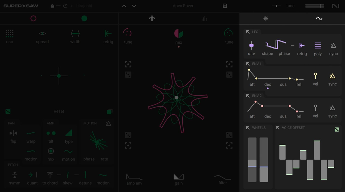The height and width of the screenshot is (192, 345).
Task: Toggle LFO sync metronome
Action: (333, 46)
